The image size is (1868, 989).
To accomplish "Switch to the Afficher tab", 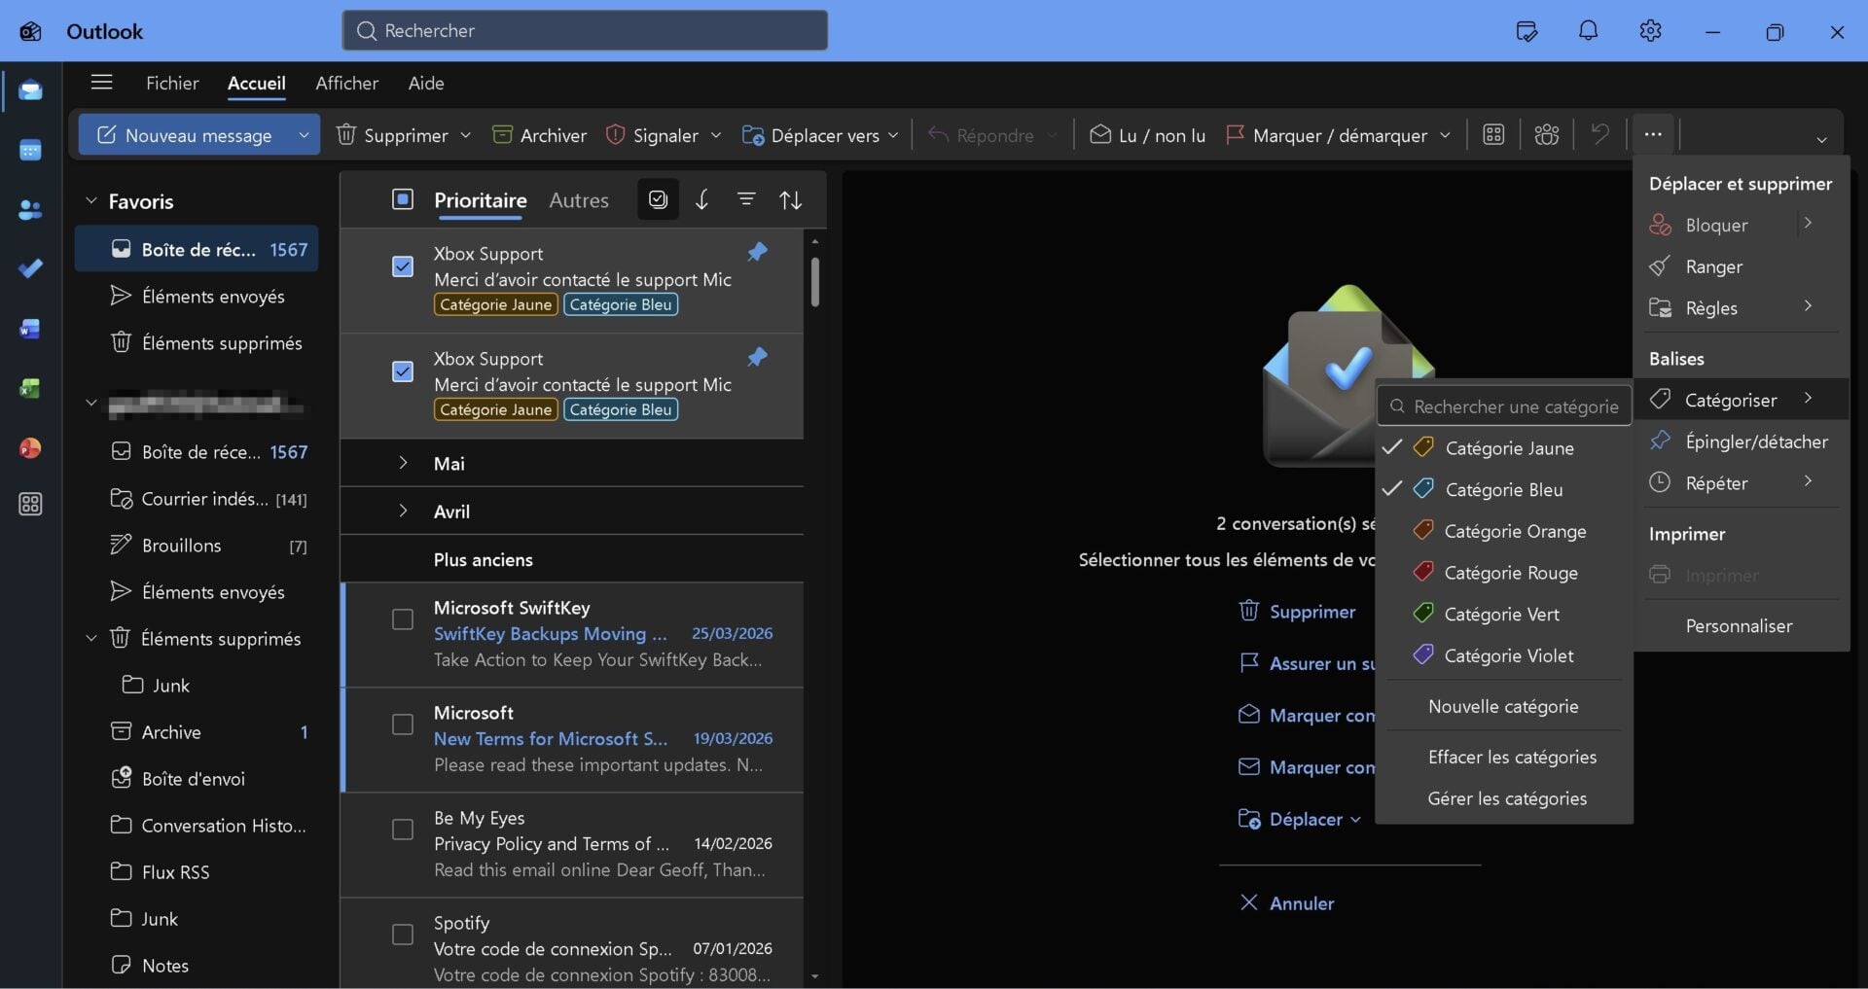I will pos(346,83).
